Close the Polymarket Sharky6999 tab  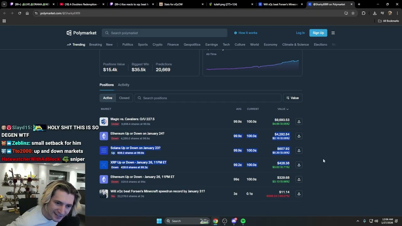click(351, 4)
